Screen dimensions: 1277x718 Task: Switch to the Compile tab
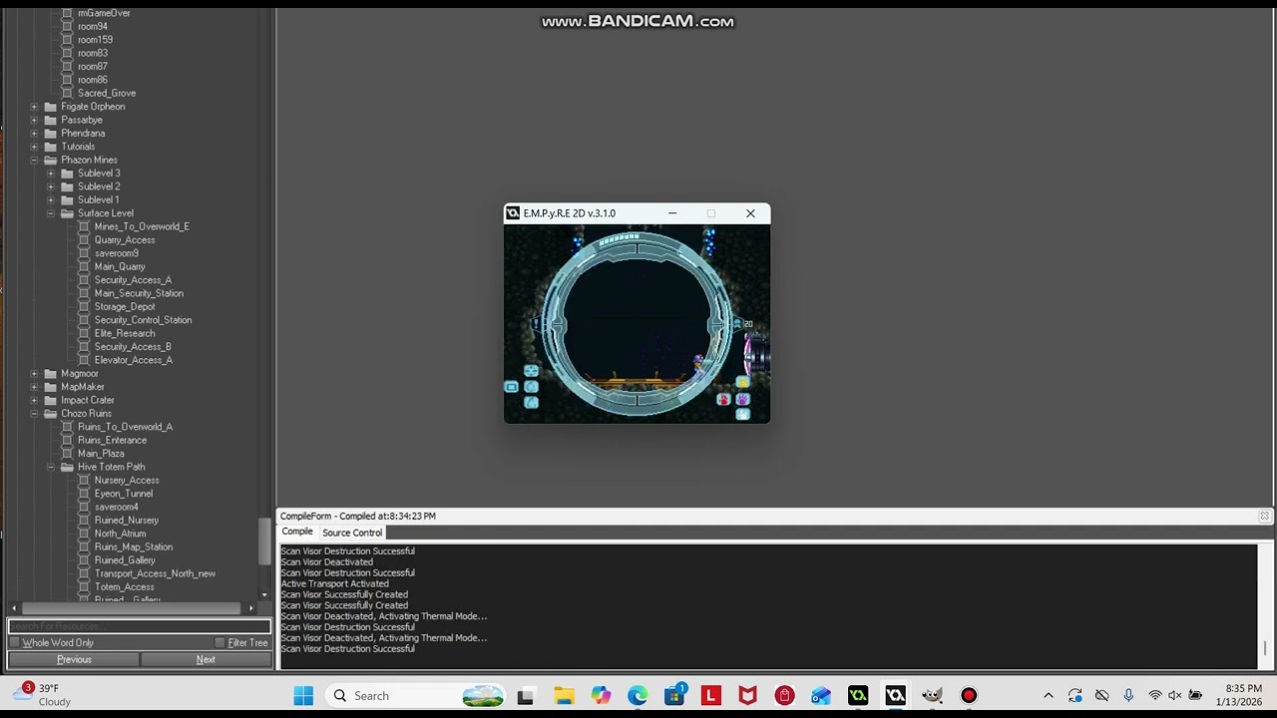[x=297, y=532]
